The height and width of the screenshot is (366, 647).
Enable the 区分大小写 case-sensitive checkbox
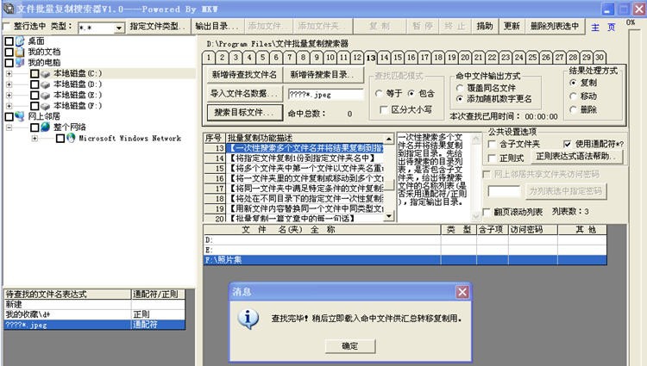pyautogui.click(x=384, y=109)
